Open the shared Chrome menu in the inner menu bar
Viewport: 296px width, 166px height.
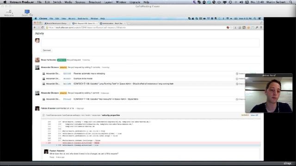coord(43,18)
